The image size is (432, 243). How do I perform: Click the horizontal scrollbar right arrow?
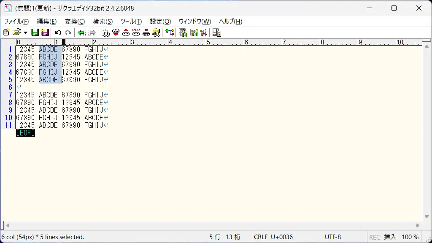(418, 226)
